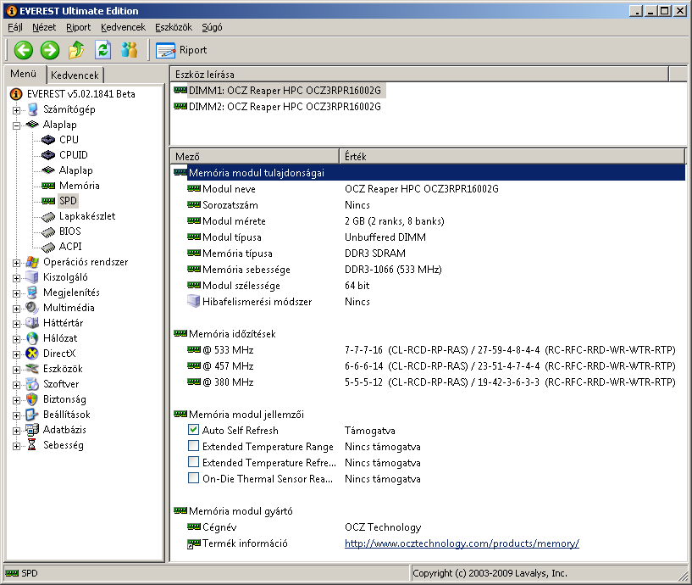Switch to the Menü tab
The height and width of the screenshot is (585, 692).
(24, 74)
